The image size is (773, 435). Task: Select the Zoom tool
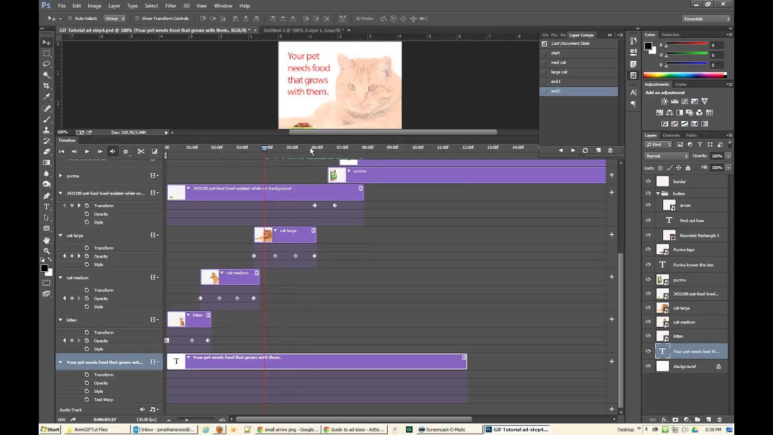coord(47,251)
